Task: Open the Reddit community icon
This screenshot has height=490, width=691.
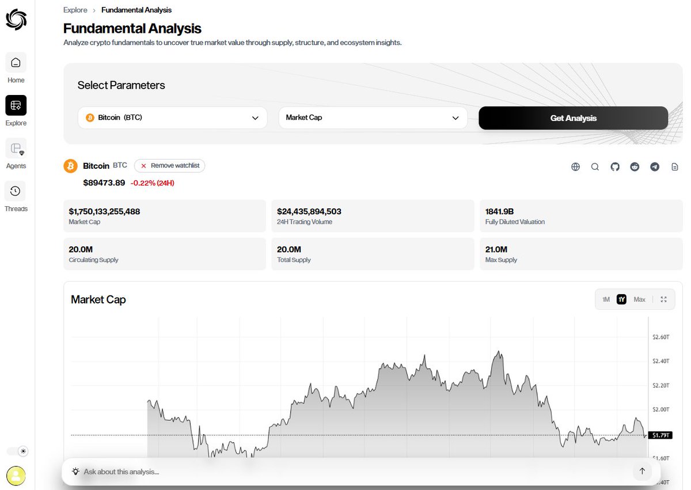Action: 635,167
